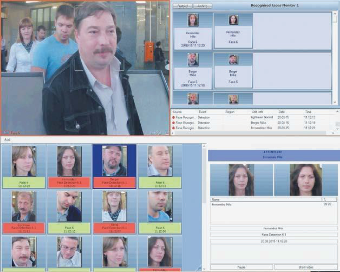Sort event log by Time column
Image resolution: width=340 pixels, height=272 pixels.
tap(308, 112)
